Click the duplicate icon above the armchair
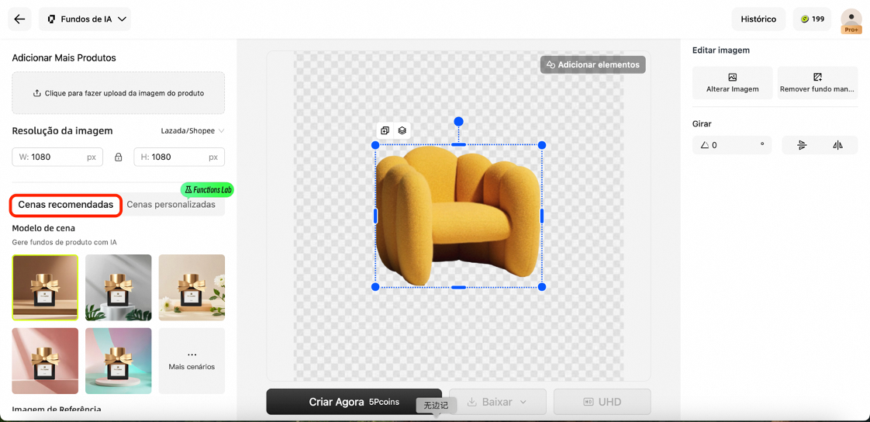The image size is (870, 422). pyautogui.click(x=385, y=130)
